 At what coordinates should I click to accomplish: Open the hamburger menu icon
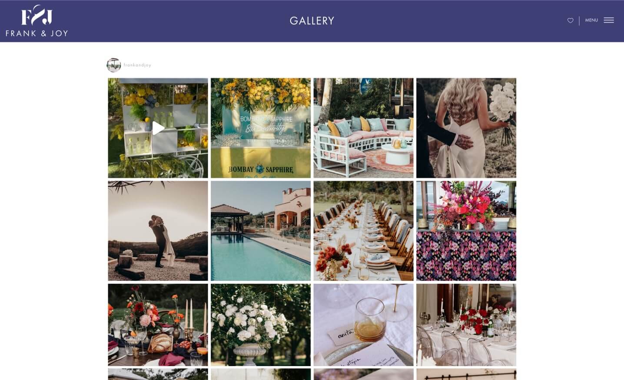point(609,20)
